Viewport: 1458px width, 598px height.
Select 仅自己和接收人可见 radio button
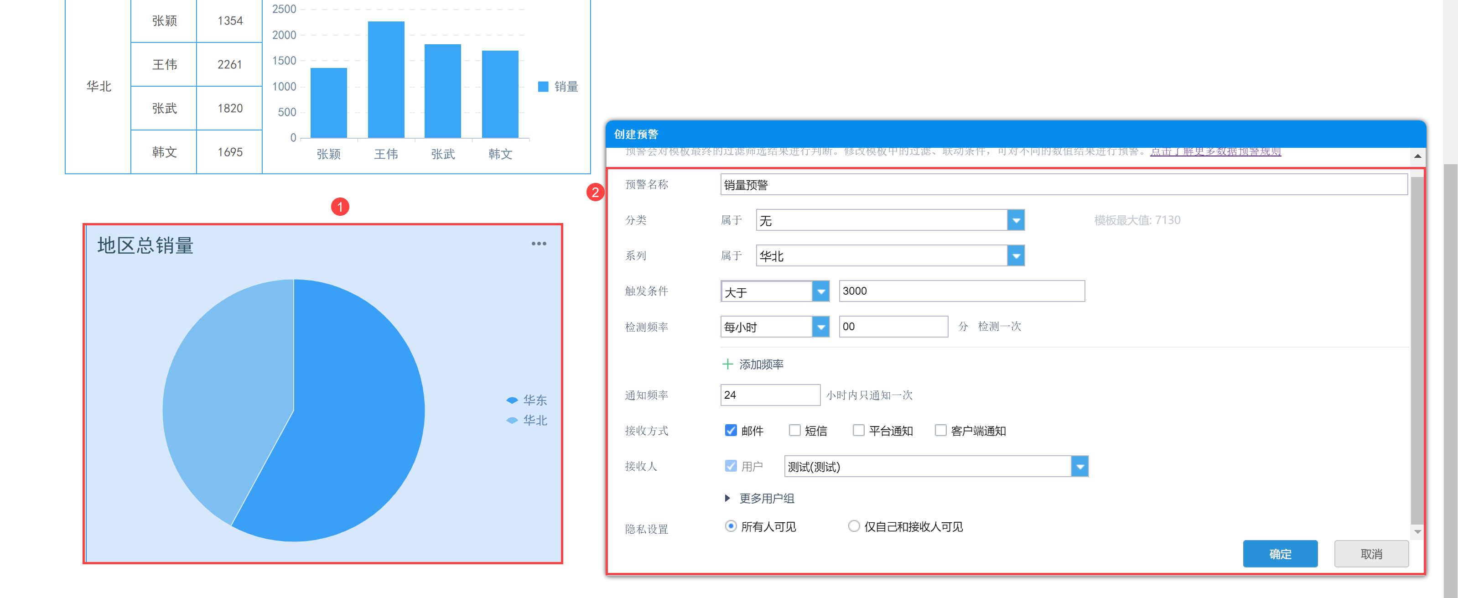pyautogui.click(x=854, y=526)
